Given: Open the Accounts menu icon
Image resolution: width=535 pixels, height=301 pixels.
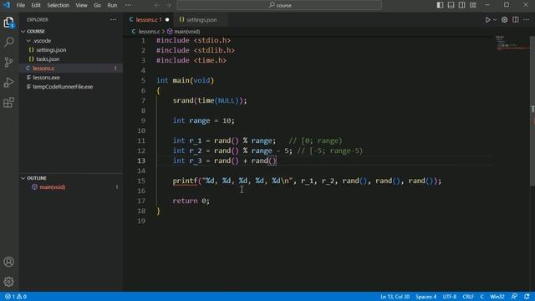Looking at the screenshot, I should 9,262.
